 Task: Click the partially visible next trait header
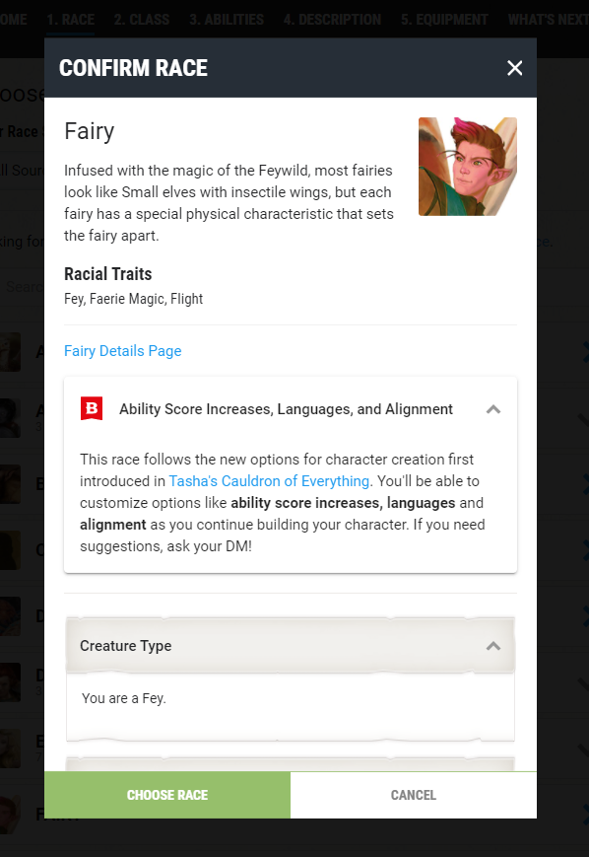[291, 764]
